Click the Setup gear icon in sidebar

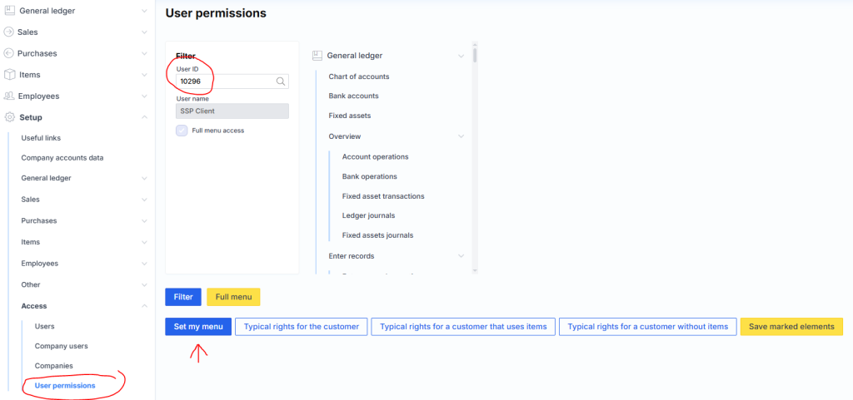pos(9,117)
